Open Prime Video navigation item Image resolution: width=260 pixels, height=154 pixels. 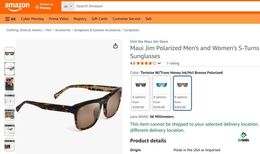[59, 19]
